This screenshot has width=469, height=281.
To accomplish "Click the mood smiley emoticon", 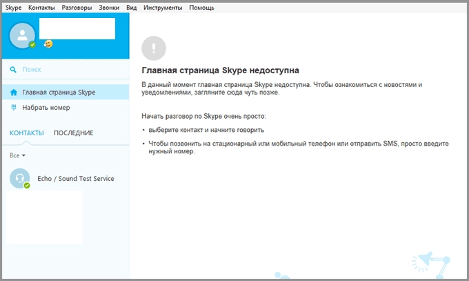I will point(48,43).
